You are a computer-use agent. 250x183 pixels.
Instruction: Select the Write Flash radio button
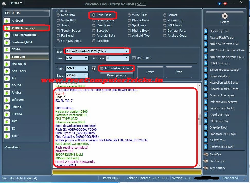click(129, 15)
